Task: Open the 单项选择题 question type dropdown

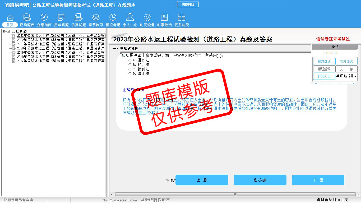Action: [x=346, y=76]
